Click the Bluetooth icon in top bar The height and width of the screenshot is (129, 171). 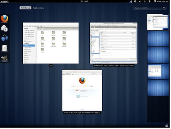point(145,1)
